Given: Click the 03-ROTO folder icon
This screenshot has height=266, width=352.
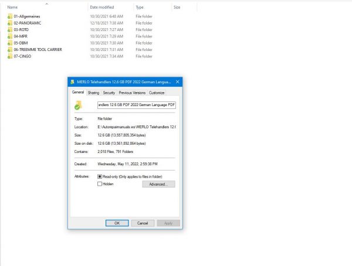Looking at the screenshot, I should (9, 30).
